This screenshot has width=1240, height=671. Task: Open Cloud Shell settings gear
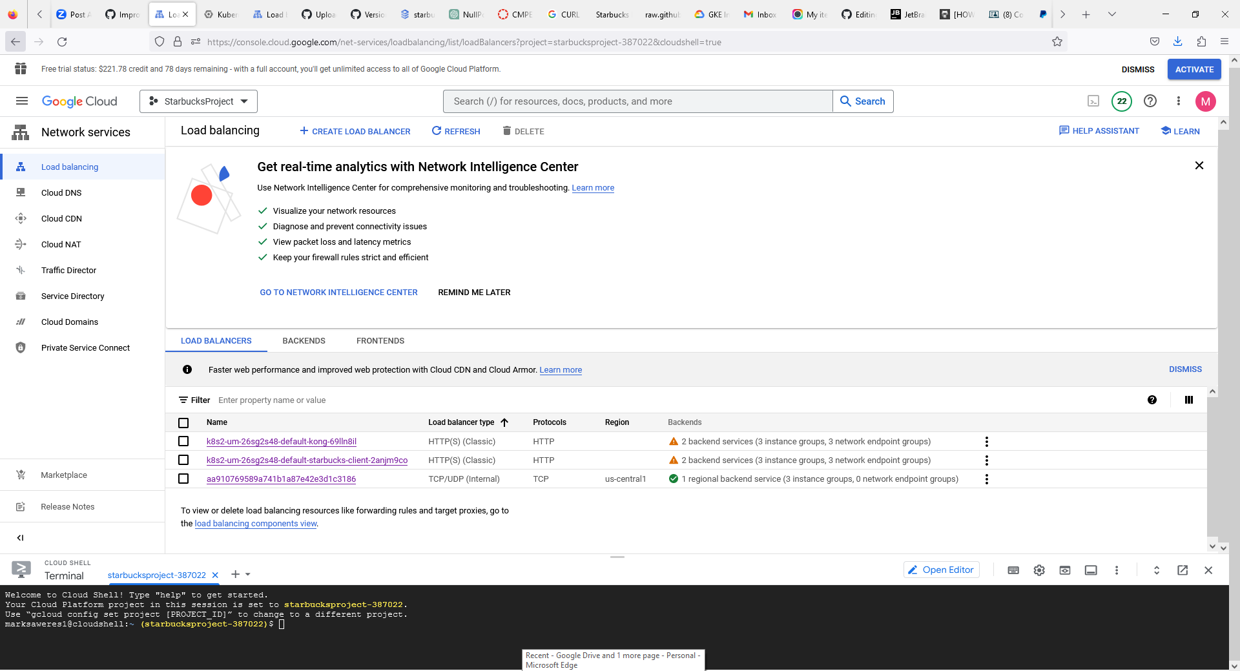pyautogui.click(x=1039, y=570)
